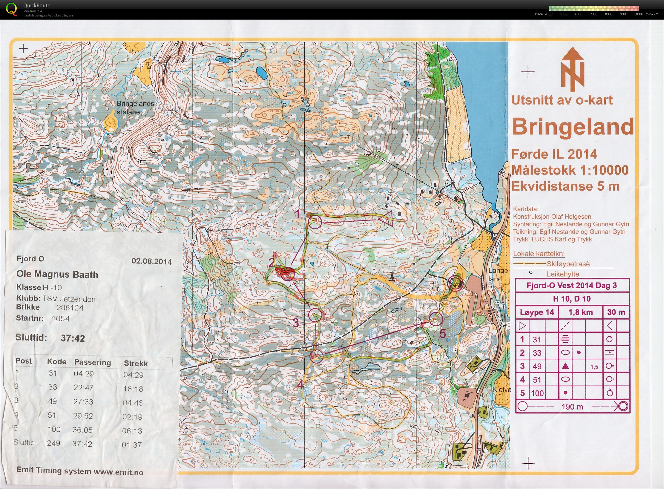Click the www.emit.no text on the receipt

[x=118, y=472]
